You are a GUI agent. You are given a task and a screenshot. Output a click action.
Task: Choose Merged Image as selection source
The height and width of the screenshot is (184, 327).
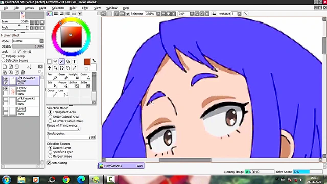coord(50,156)
